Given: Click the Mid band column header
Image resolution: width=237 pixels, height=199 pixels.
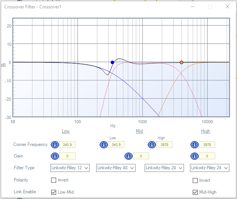Looking at the screenshot, I should tap(139, 131).
